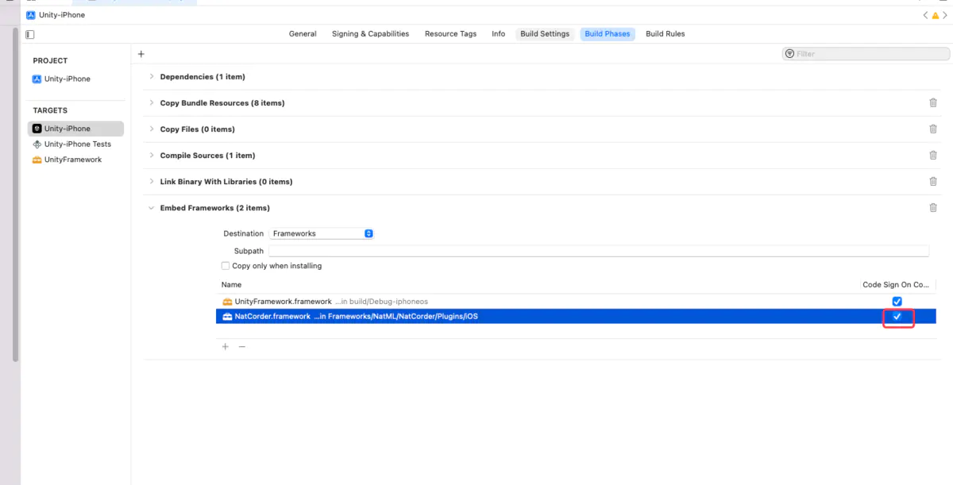Toggle Code Sign for UnityFramework.framework
The height and width of the screenshot is (485, 953).
point(897,302)
